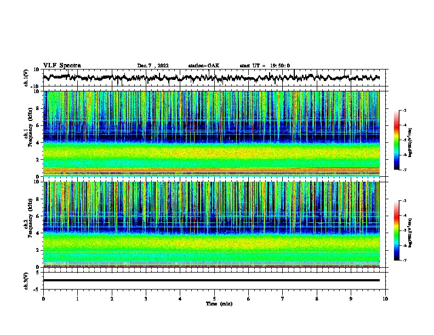Image resolution: width=434 pixels, height=335 pixels.
Task: Click the ch.1 spectrogram '4' kHz tick label
Action: 38,143
